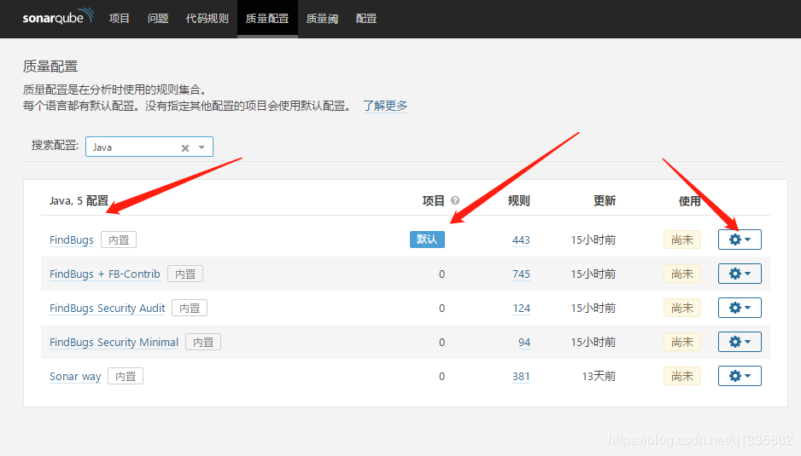Click the 使用 column header
The width and height of the screenshot is (801, 456).
[x=690, y=201]
